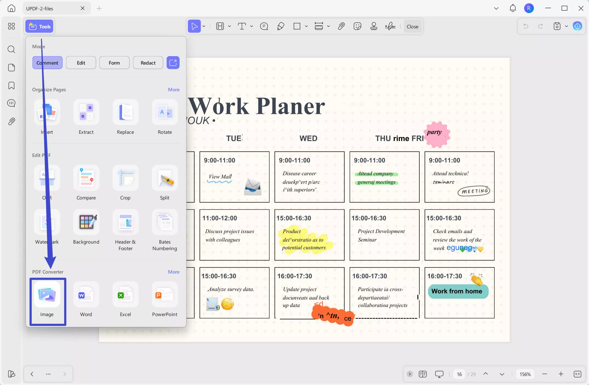Open the signature tool

390,26
